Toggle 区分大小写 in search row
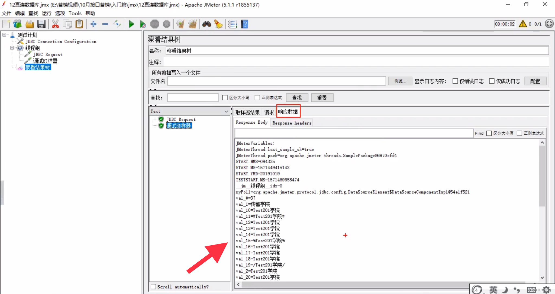Image resolution: width=555 pixels, height=294 pixels. (x=225, y=98)
